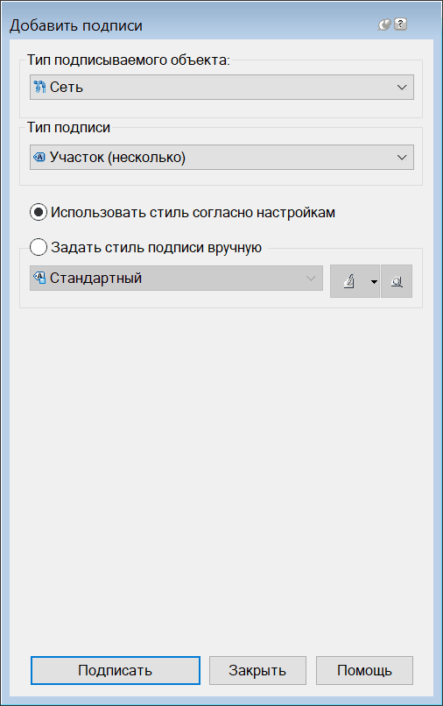Click the chevron arrow of Сеть combo box

[402, 87]
